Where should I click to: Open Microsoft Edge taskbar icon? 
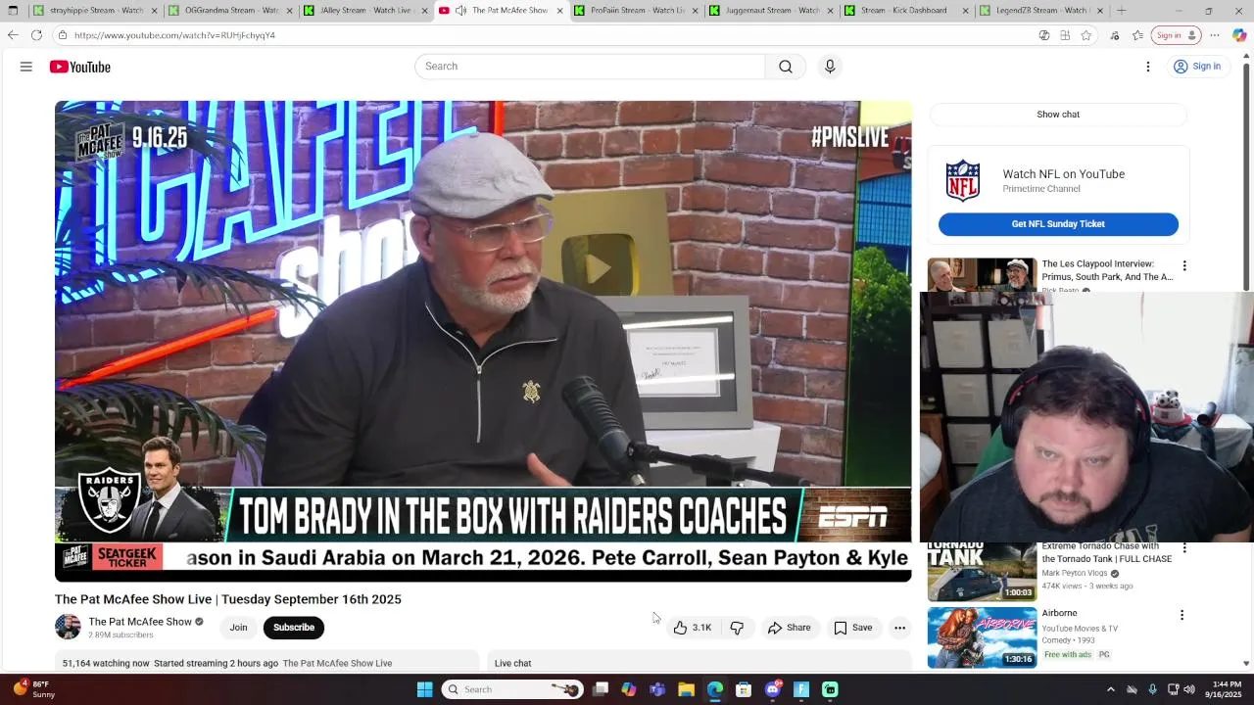[x=715, y=689]
